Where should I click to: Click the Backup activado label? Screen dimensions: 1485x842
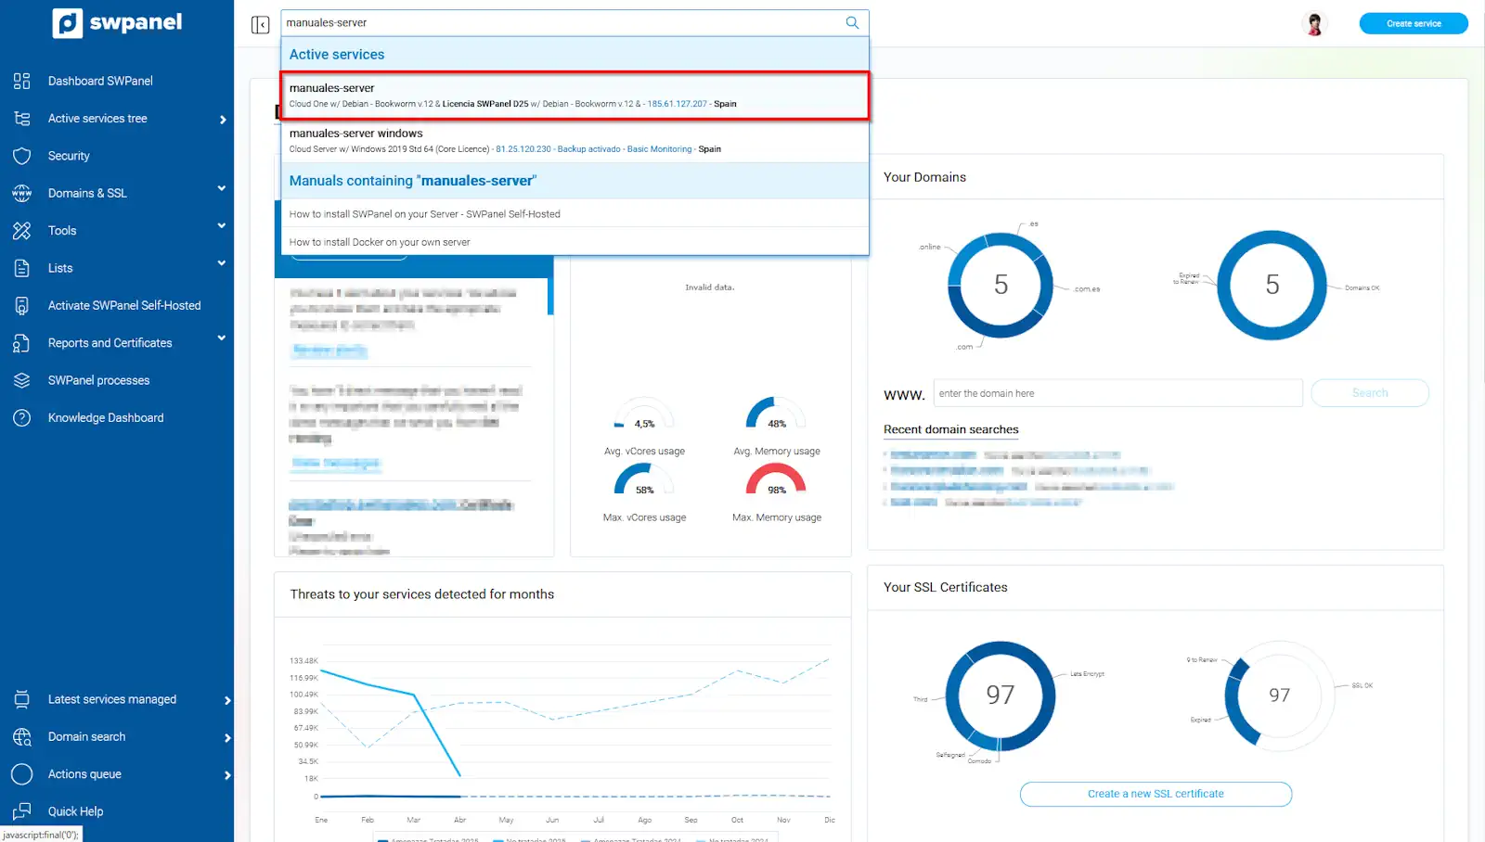(589, 149)
